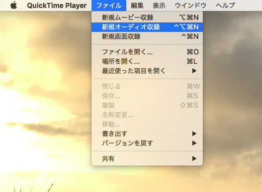The width and height of the screenshot is (262, 192).
Task: Choose 新規ムービー収録
Action: pyautogui.click(x=147, y=17)
